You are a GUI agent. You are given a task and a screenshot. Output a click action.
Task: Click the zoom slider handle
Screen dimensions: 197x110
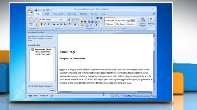click(142, 96)
